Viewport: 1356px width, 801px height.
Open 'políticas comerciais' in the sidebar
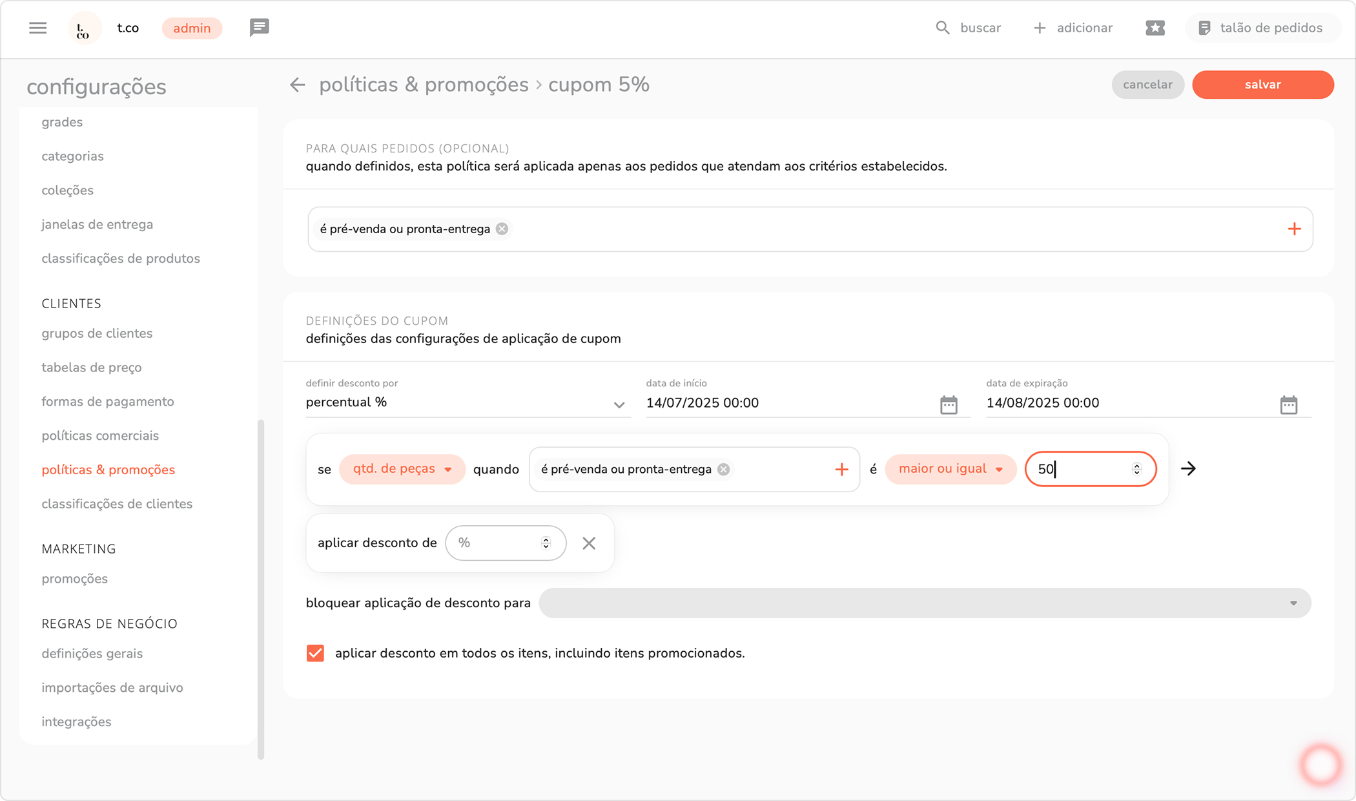(x=100, y=435)
